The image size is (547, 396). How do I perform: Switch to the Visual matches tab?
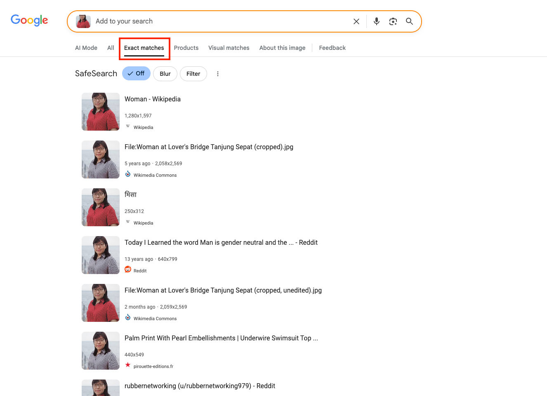click(229, 48)
